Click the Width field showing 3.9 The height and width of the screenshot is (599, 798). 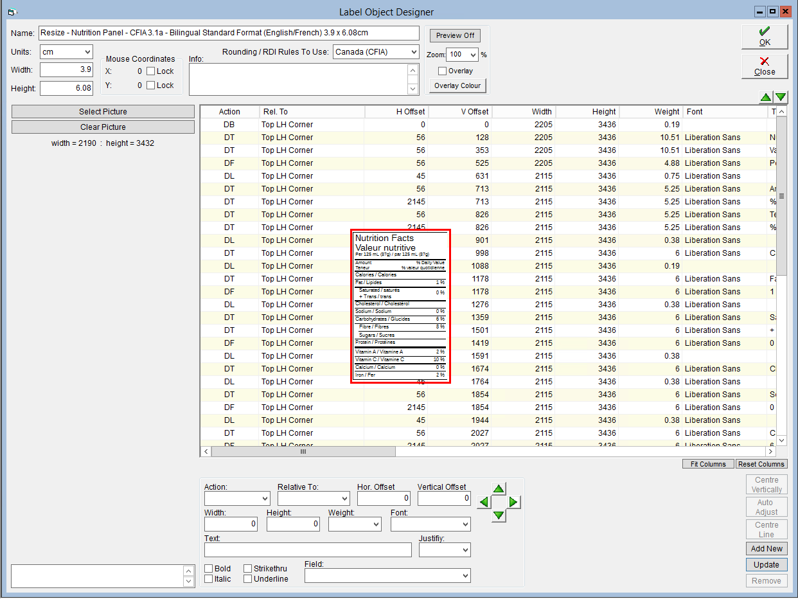pos(67,69)
